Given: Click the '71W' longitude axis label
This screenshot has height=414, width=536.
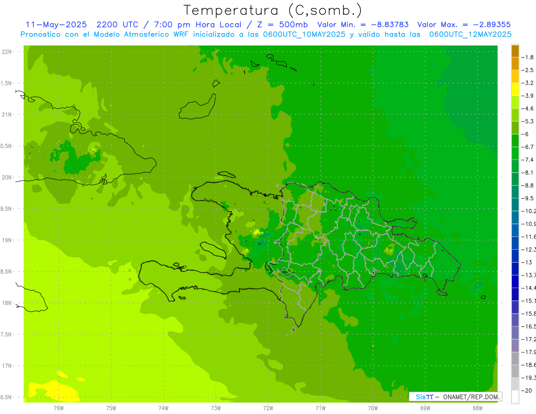Looking at the screenshot, I should (x=320, y=408).
